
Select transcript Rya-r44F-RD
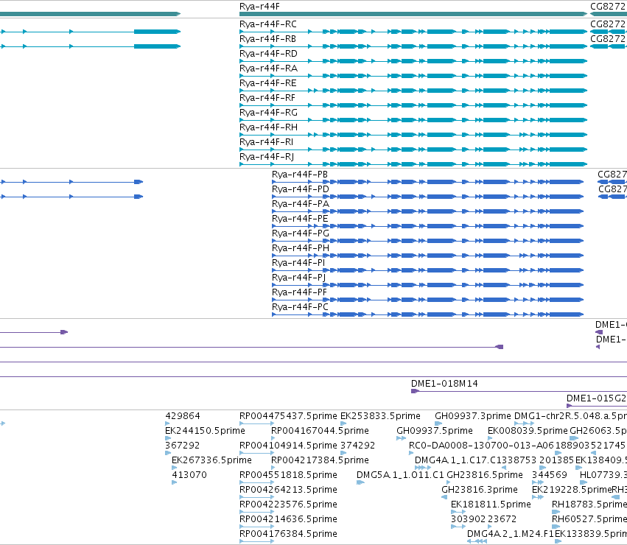(x=268, y=54)
